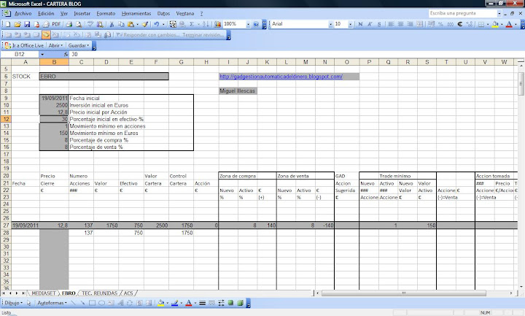Switch to the MEDIASET sheet tab
This screenshot has height=316, width=525.
(44, 293)
